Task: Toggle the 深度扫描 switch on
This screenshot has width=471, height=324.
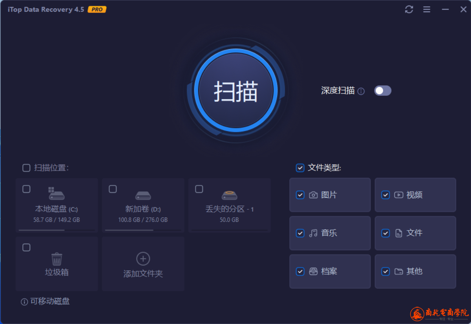Action: pyautogui.click(x=383, y=91)
